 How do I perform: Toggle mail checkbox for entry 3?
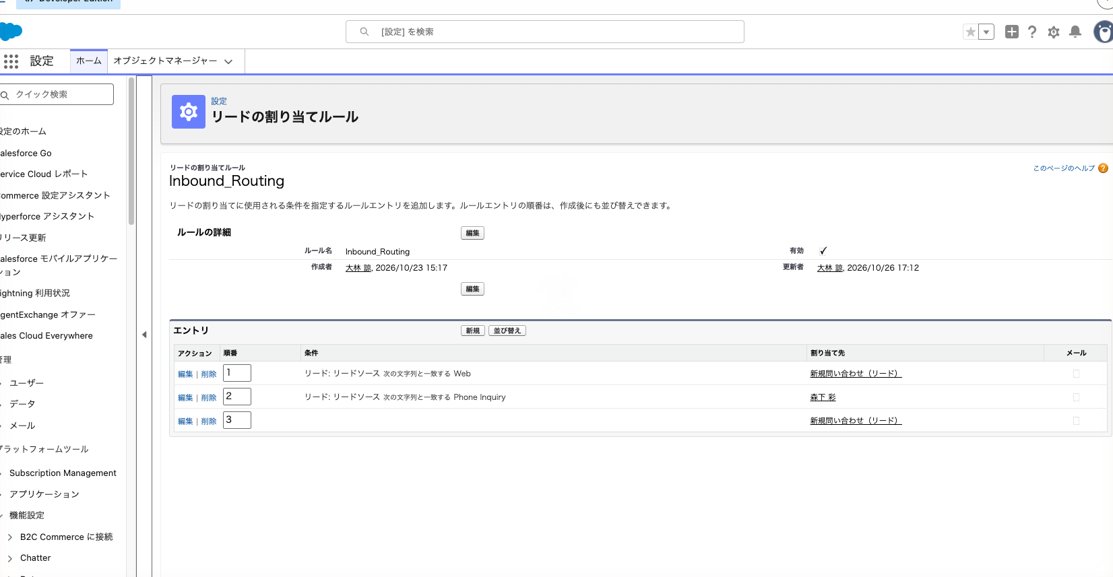(1076, 421)
